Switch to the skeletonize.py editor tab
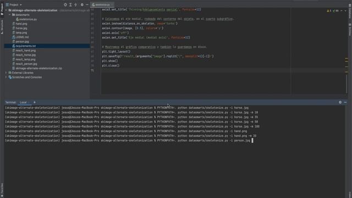This screenshot has height=198, width=352. click(102, 5)
